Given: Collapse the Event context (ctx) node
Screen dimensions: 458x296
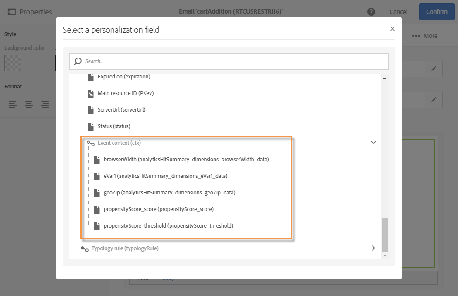Looking at the screenshot, I should (x=373, y=143).
